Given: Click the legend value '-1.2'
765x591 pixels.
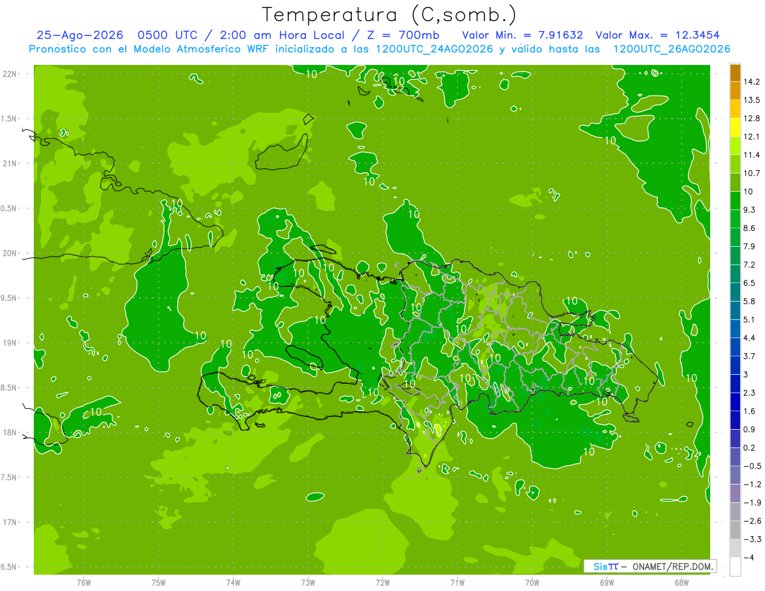Looking at the screenshot, I should (x=752, y=484).
